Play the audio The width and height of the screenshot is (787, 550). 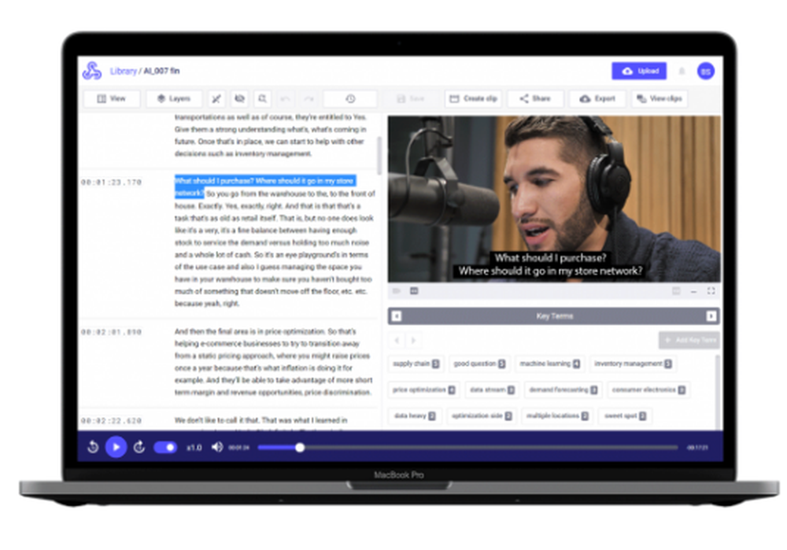point(116,447)
